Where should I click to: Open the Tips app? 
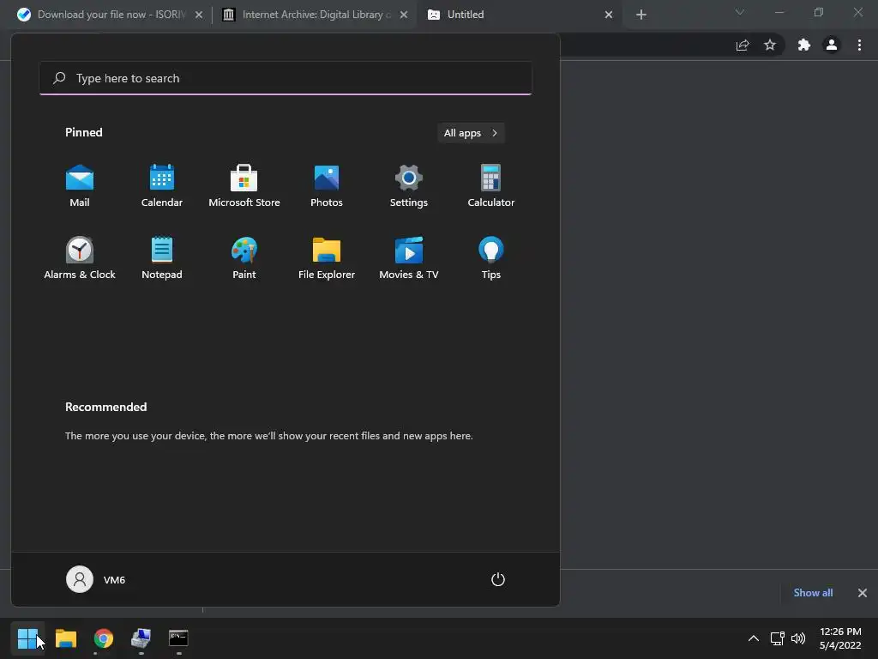[x=491, y=257]
